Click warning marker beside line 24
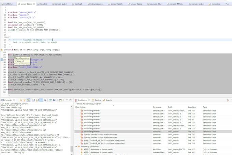The width and height of the screenshot is (232, 155). 2,50
